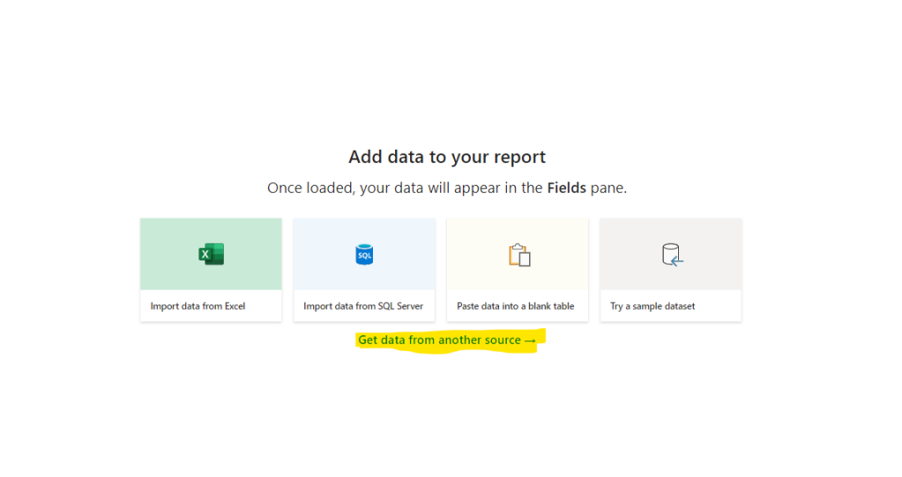This screenshot has width=902, height=477.
Task: Click the arrow after 'another source'
Action: point(530,341)
